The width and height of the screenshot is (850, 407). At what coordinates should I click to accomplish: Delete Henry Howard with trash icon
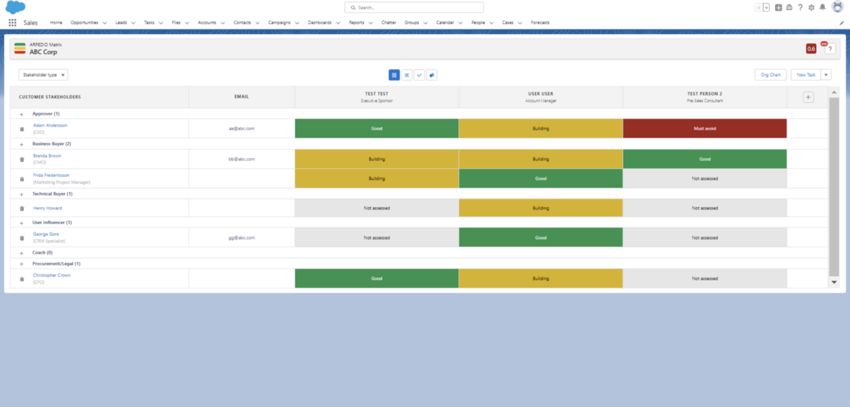point(22,208)
